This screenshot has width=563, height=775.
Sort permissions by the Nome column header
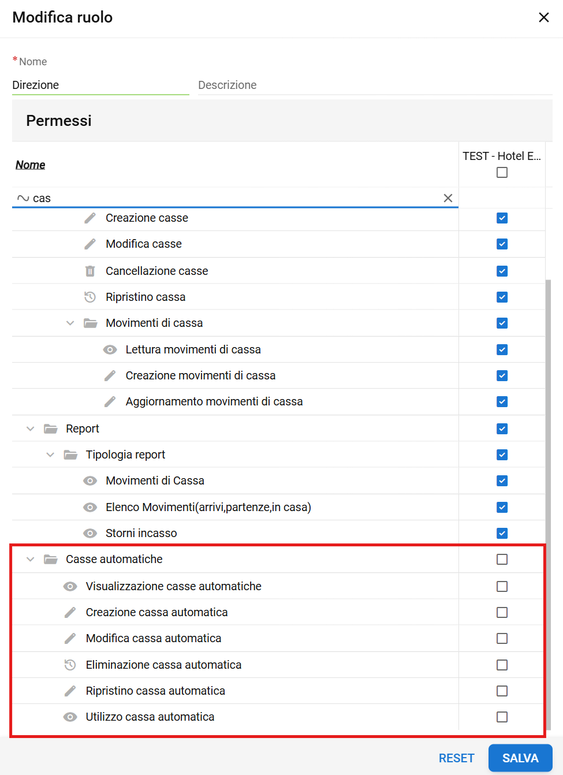(31, 165)
